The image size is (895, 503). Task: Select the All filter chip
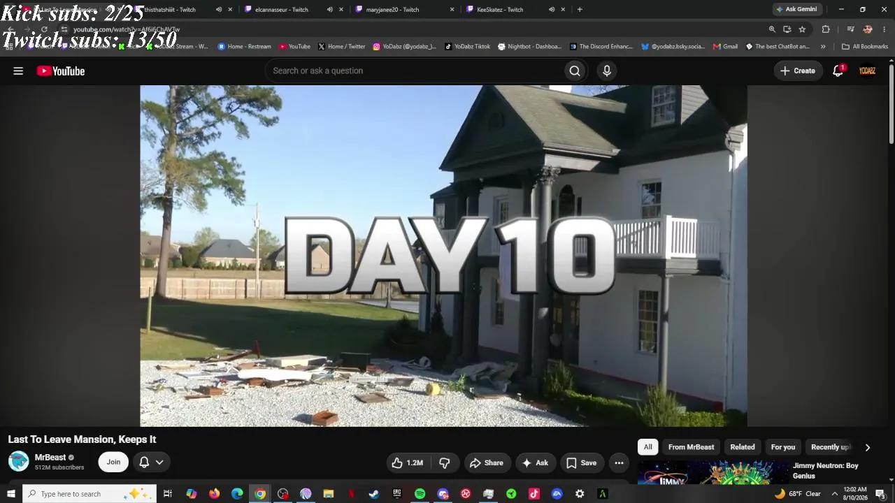[648, 447]
